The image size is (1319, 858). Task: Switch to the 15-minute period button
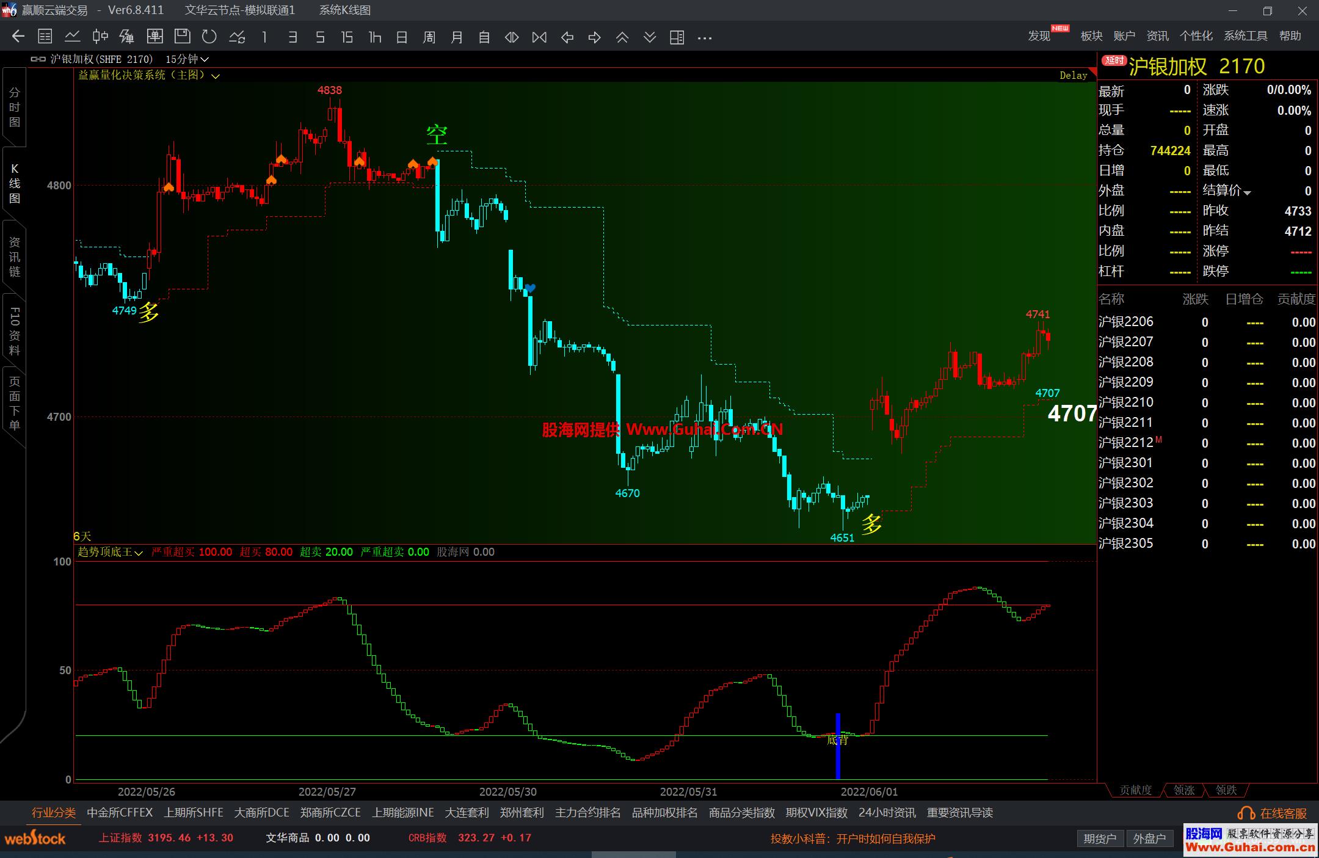tap(347, 37)
